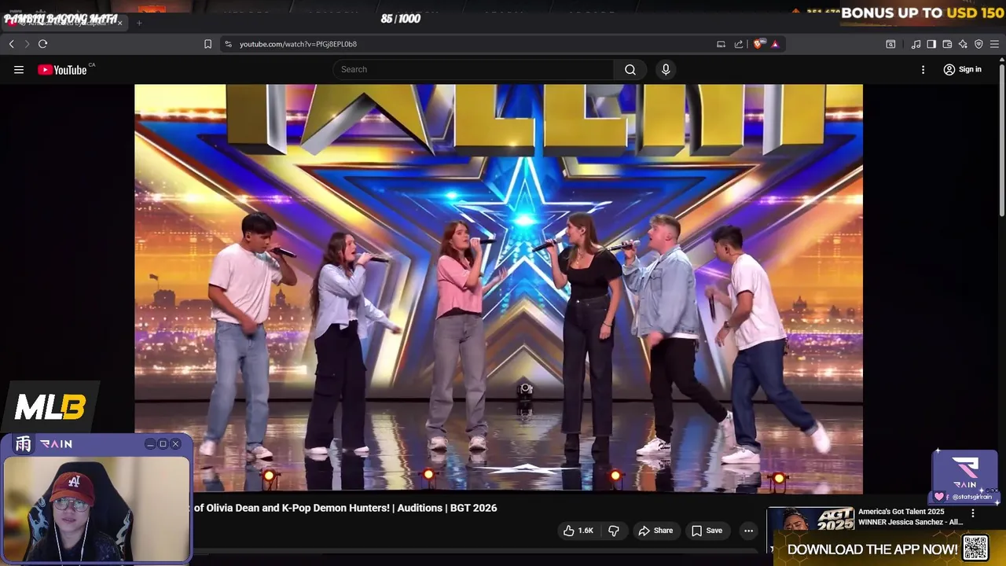Screen dimensions: 1006x566
Task: Search by voice with microphone icon
Action: pos(666,69)
